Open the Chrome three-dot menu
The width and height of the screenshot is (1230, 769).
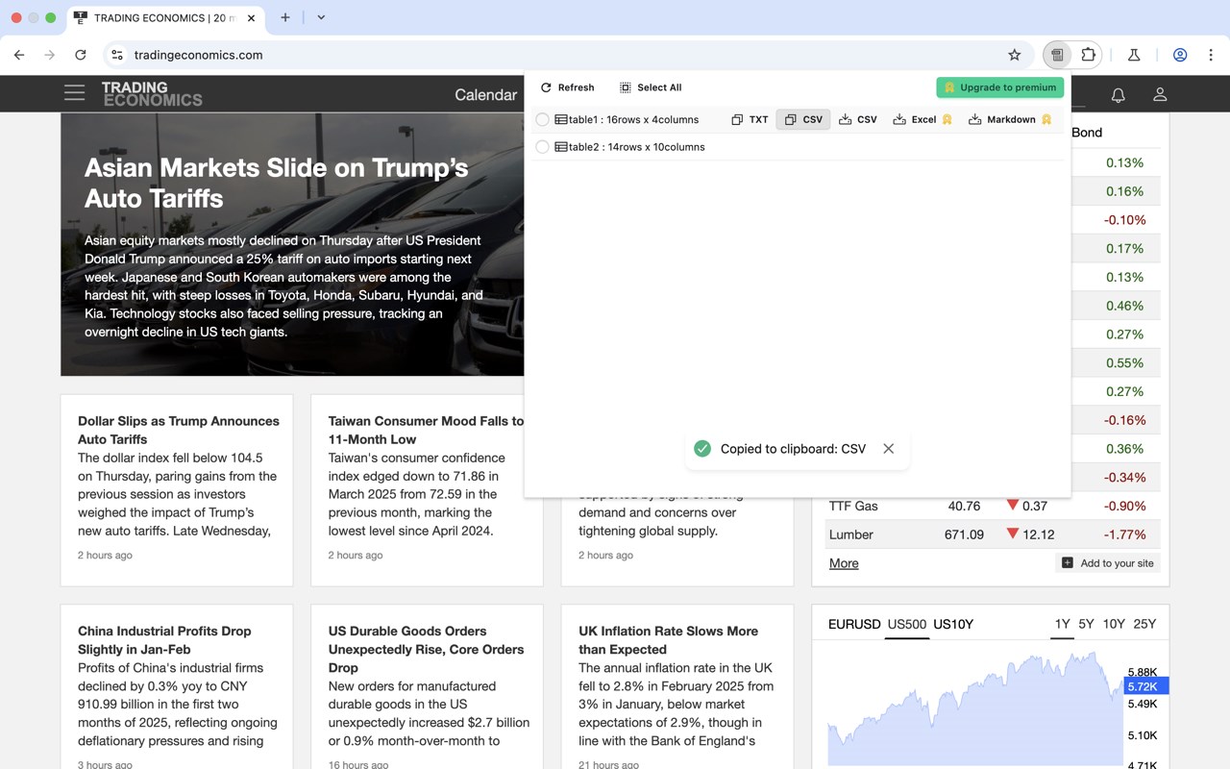(x=1211, y=55)
